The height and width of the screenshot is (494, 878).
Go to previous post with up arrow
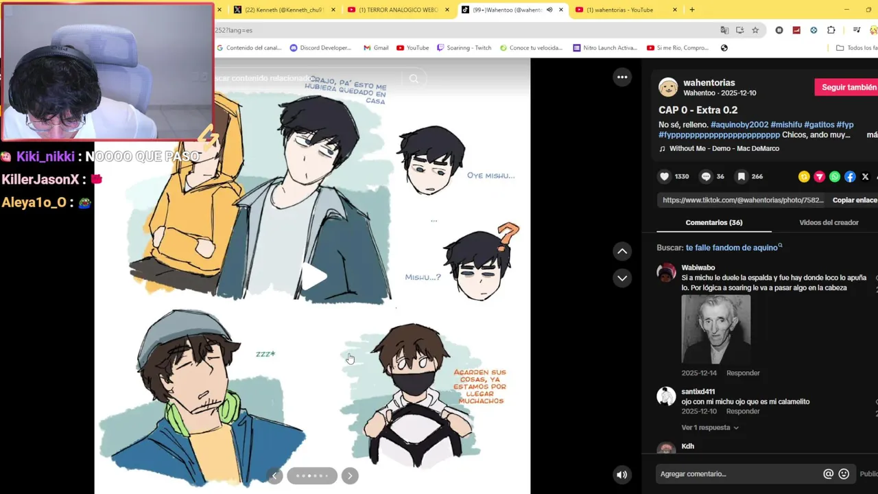coord(622,251)
